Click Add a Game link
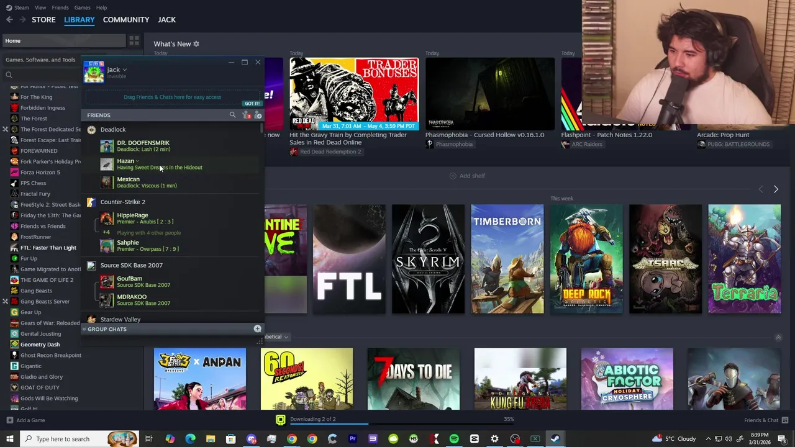Screen dimensions: 795x447 coord(30,420)
